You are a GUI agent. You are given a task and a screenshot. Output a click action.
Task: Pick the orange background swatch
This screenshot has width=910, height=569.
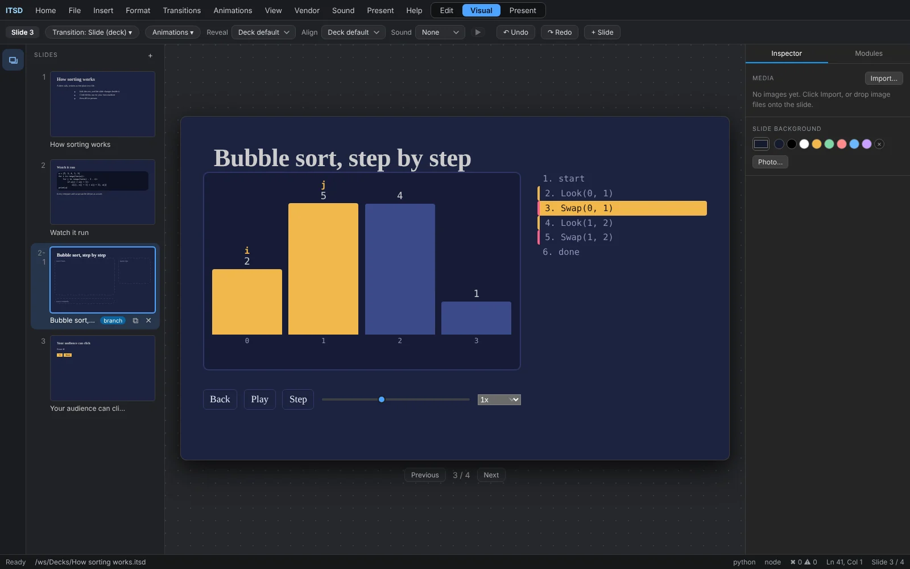(x=817, y=144)
